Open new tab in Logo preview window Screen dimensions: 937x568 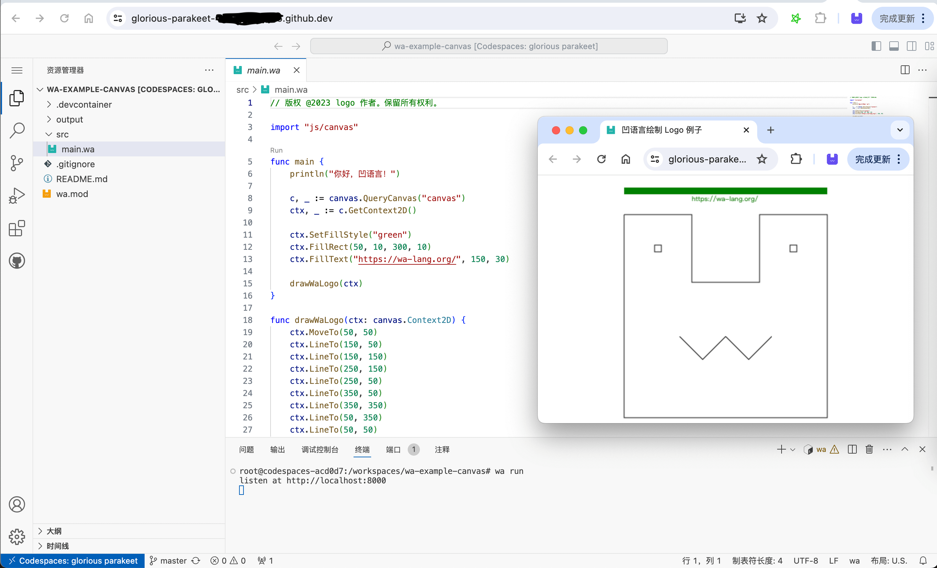click(x=771, y=130)
